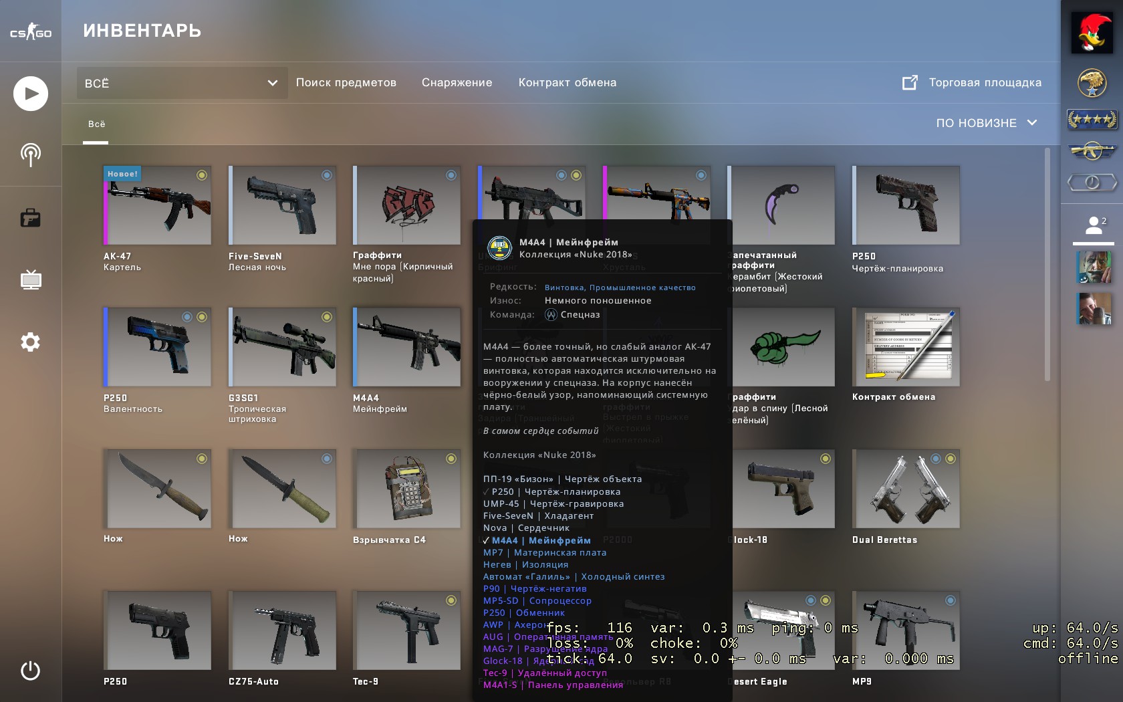Viewport: 1123px width, 702px height.
Task: Select the CZ75-Auto item
Action: click(x=282, y=630)
